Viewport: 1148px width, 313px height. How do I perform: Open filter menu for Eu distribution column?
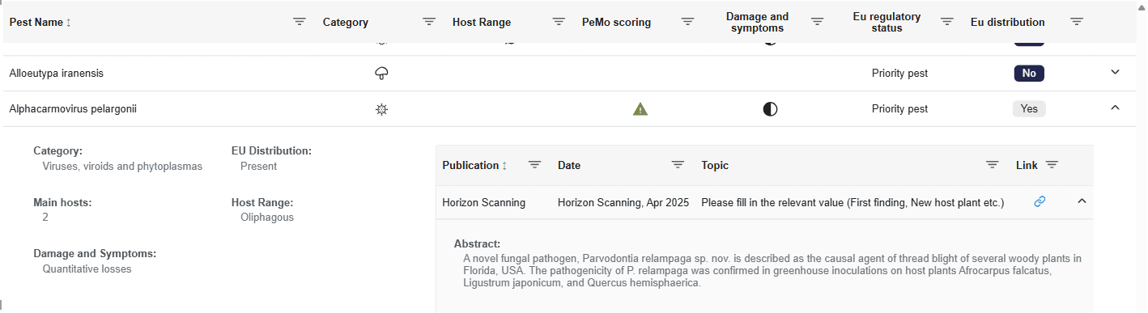1077,22
